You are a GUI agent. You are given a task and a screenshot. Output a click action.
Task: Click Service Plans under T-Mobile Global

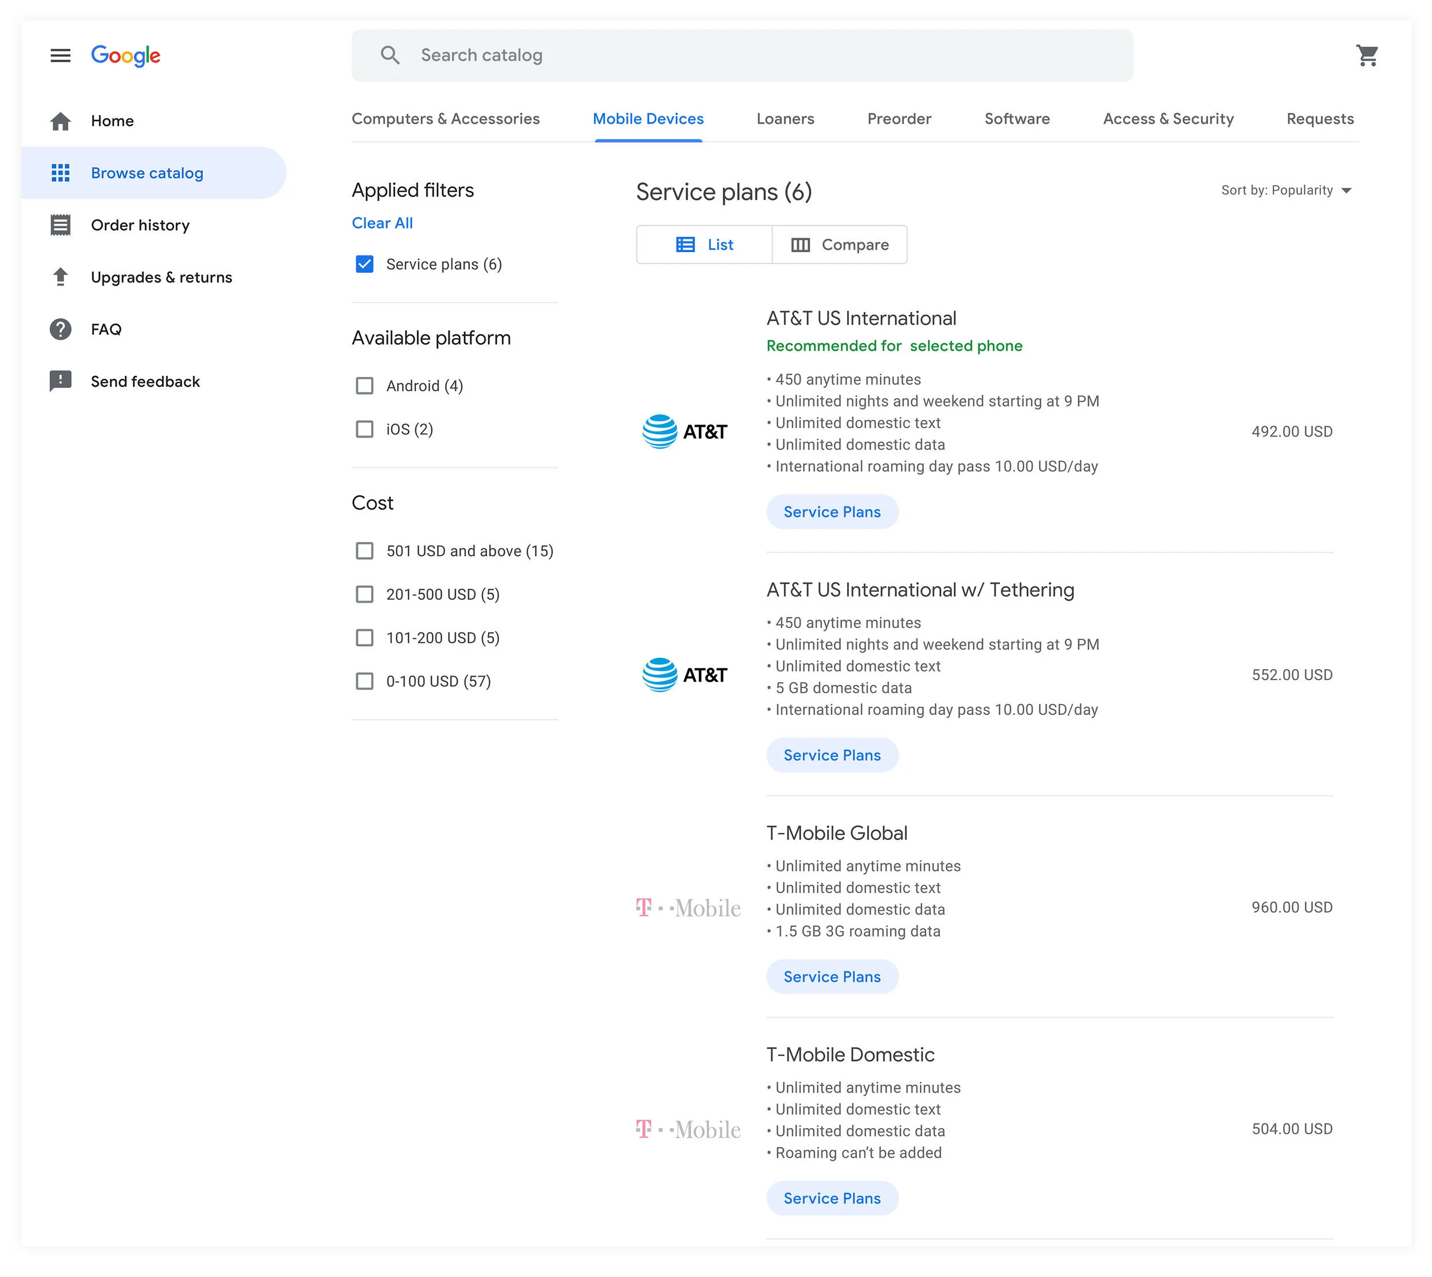[x=831, y=977]
